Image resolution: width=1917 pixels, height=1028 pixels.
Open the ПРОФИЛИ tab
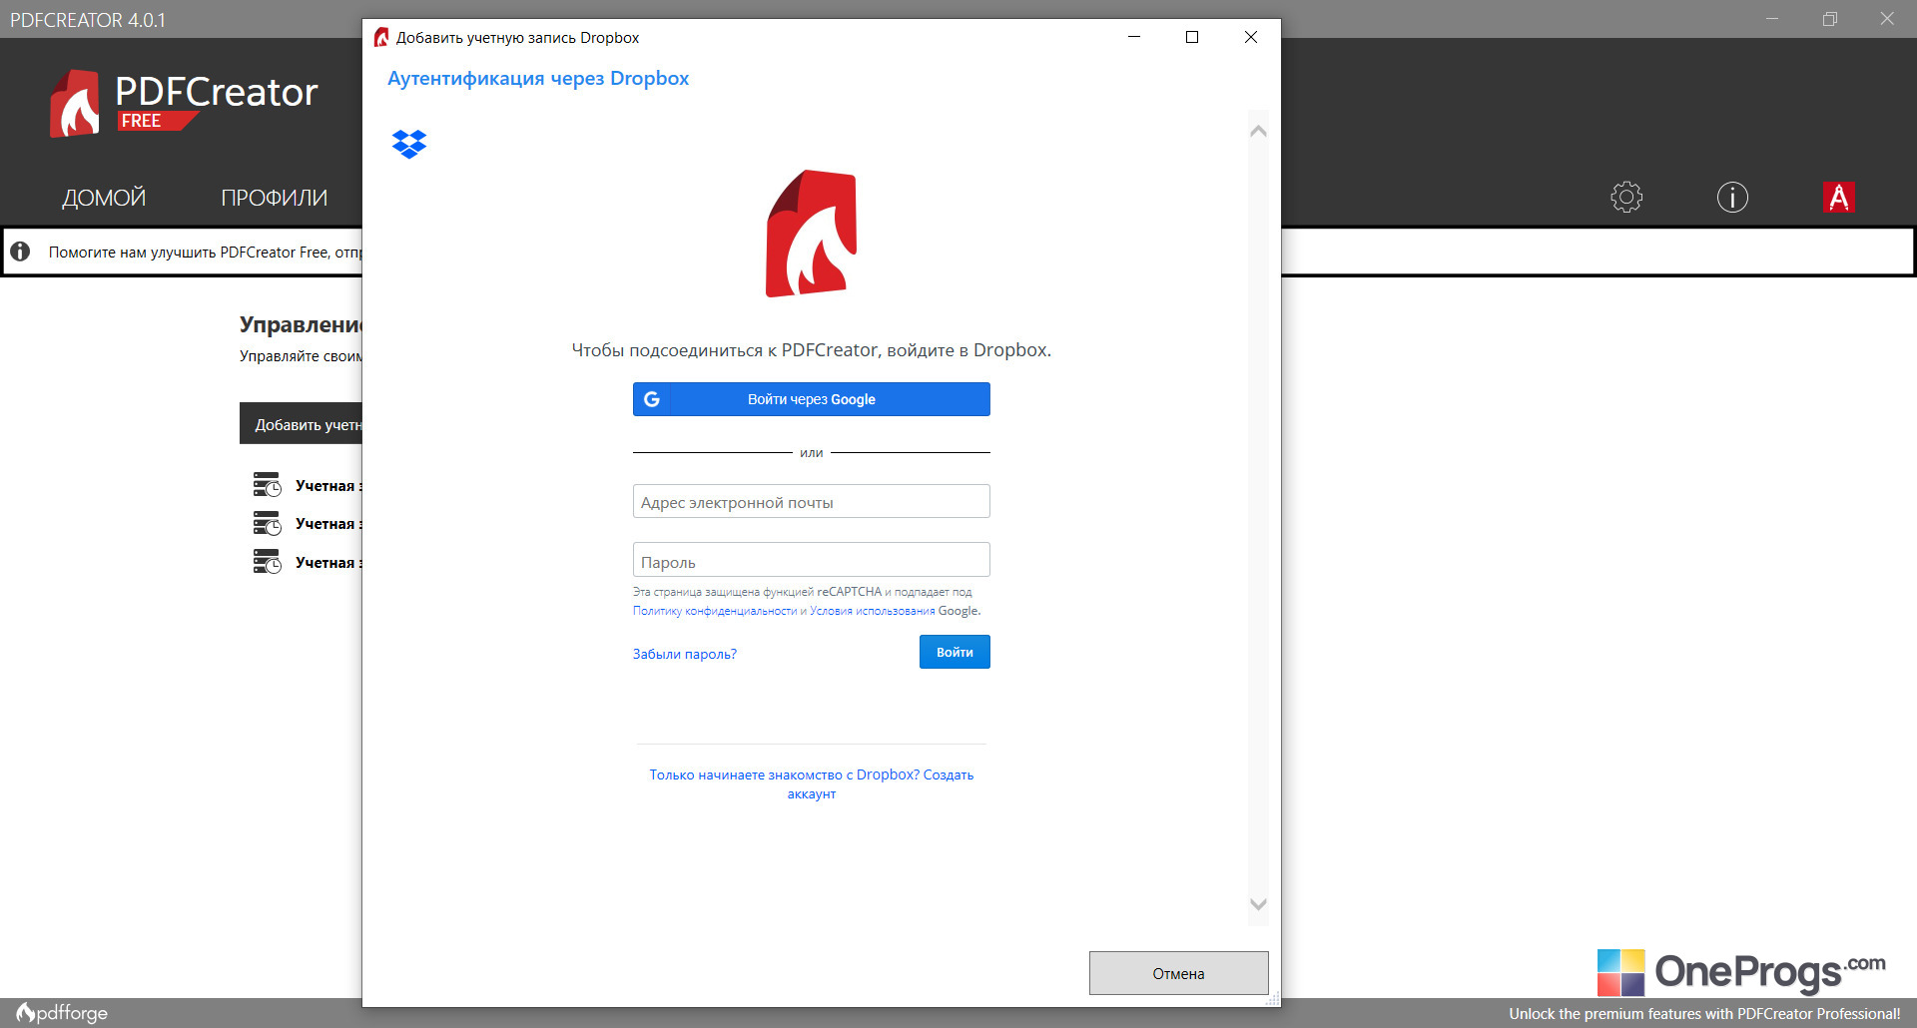[275, 198]
